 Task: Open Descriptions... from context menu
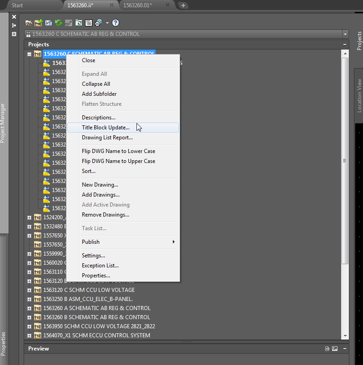tap(123, 118)
